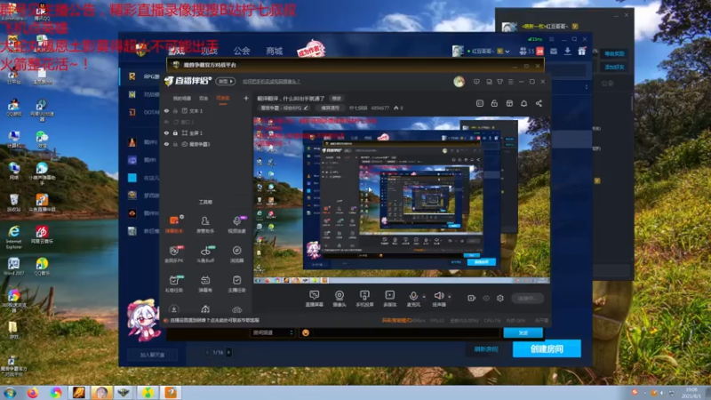Screen dimensions: 711x400
Task: Click the emoji face in chat input
Action: (306, 332)
